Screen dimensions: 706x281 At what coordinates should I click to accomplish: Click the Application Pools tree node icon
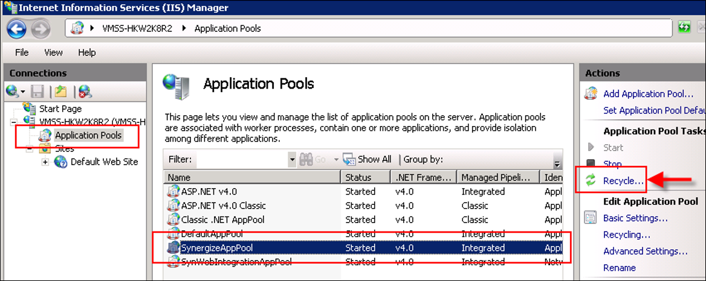point(45,135)
